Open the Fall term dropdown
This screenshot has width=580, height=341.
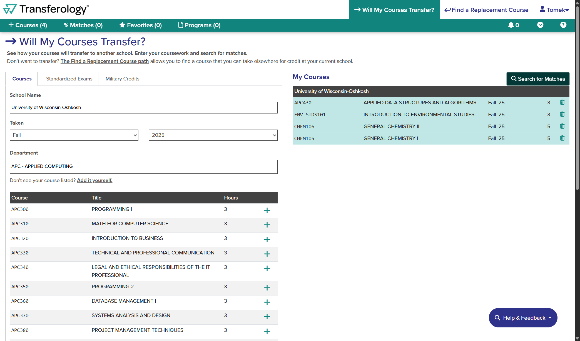(x=74, y=135)
